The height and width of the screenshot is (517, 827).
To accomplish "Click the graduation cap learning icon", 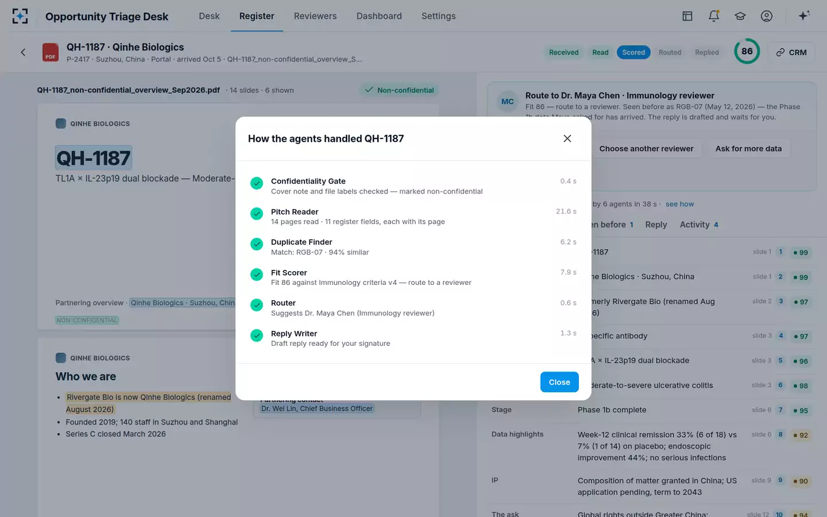I will pyautogui.click(x=740, y=16).
